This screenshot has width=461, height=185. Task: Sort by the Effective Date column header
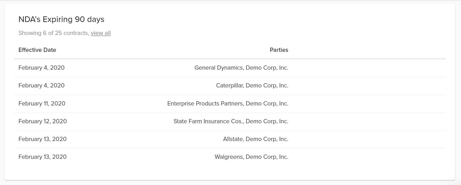coord(37,50)
